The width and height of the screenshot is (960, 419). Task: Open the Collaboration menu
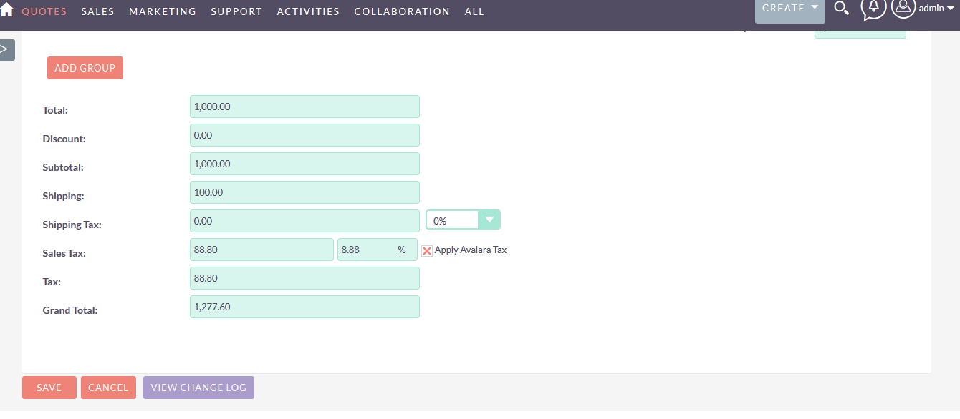402,11
